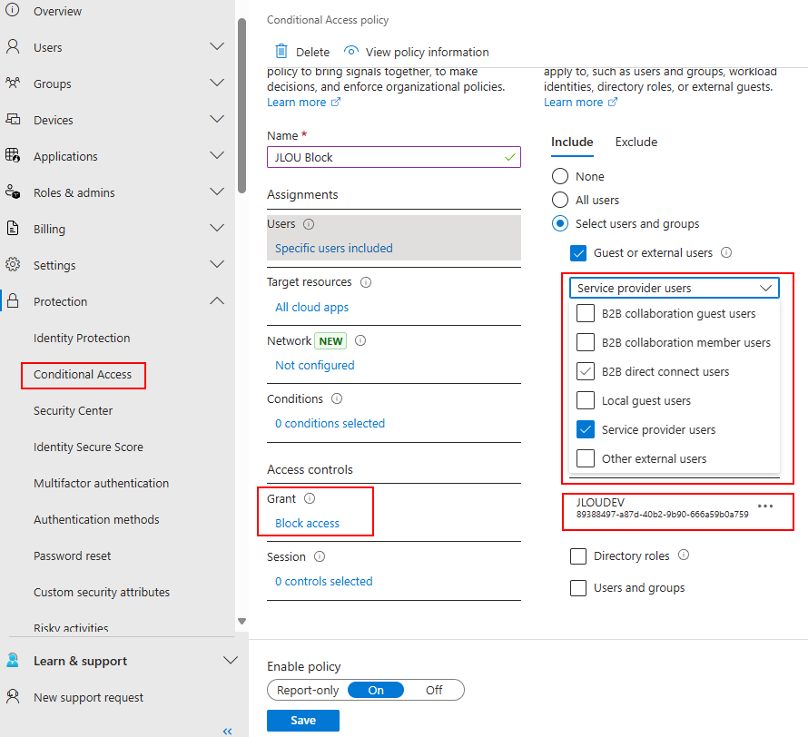
Task: Expand the Applications sidebar section
Action: pyautogui.click(x=217, y=156)
